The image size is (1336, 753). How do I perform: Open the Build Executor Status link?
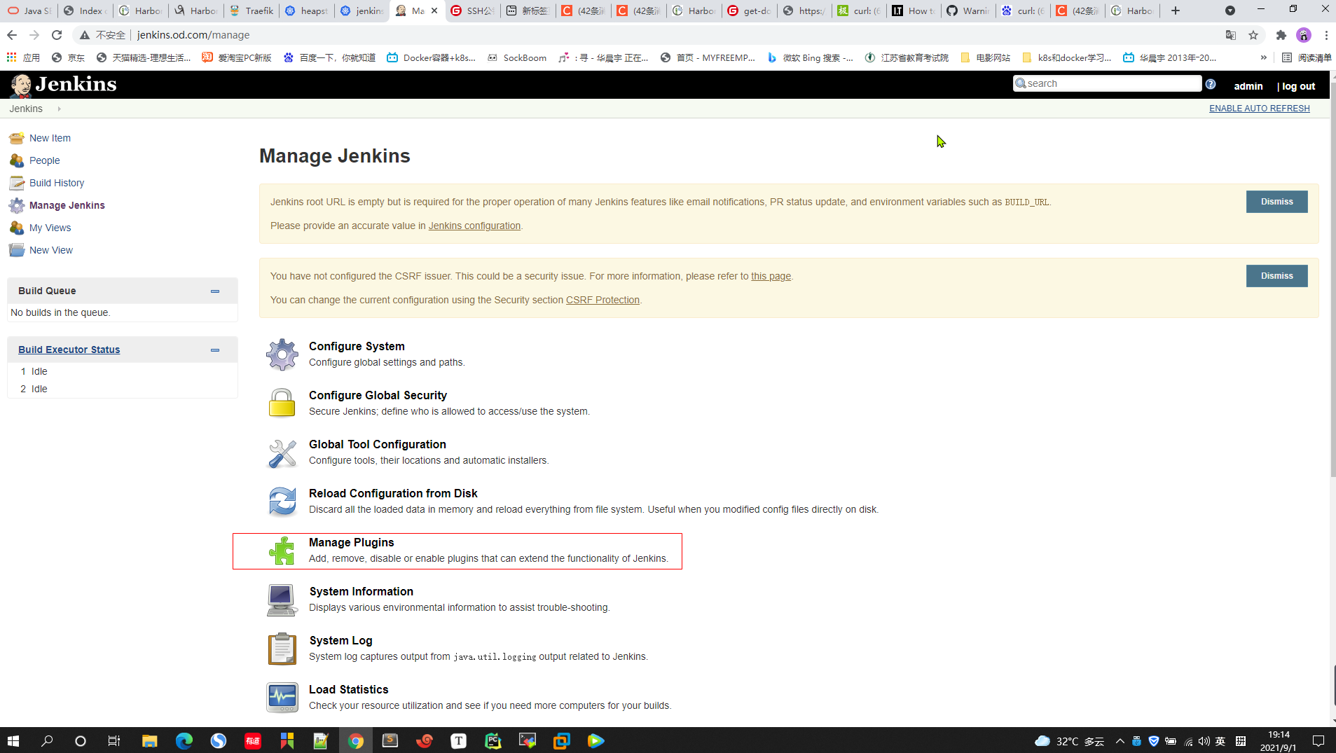[x=69, y=350]
